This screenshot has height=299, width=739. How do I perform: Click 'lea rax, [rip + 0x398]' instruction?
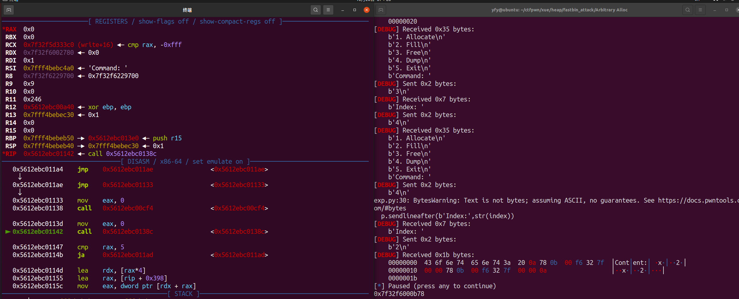(122, 278)
